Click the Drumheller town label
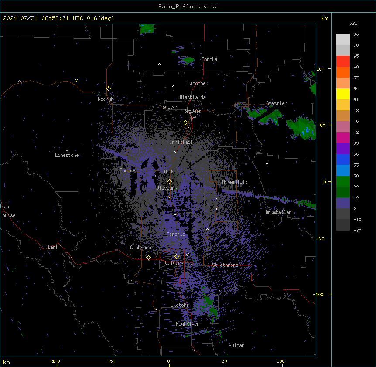 [x=278, y=212]
